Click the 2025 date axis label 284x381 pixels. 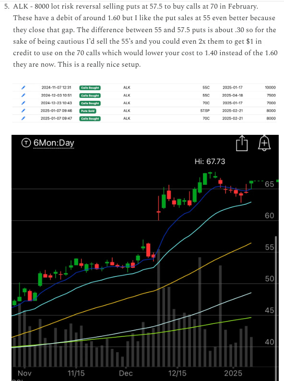pos(233,373)
